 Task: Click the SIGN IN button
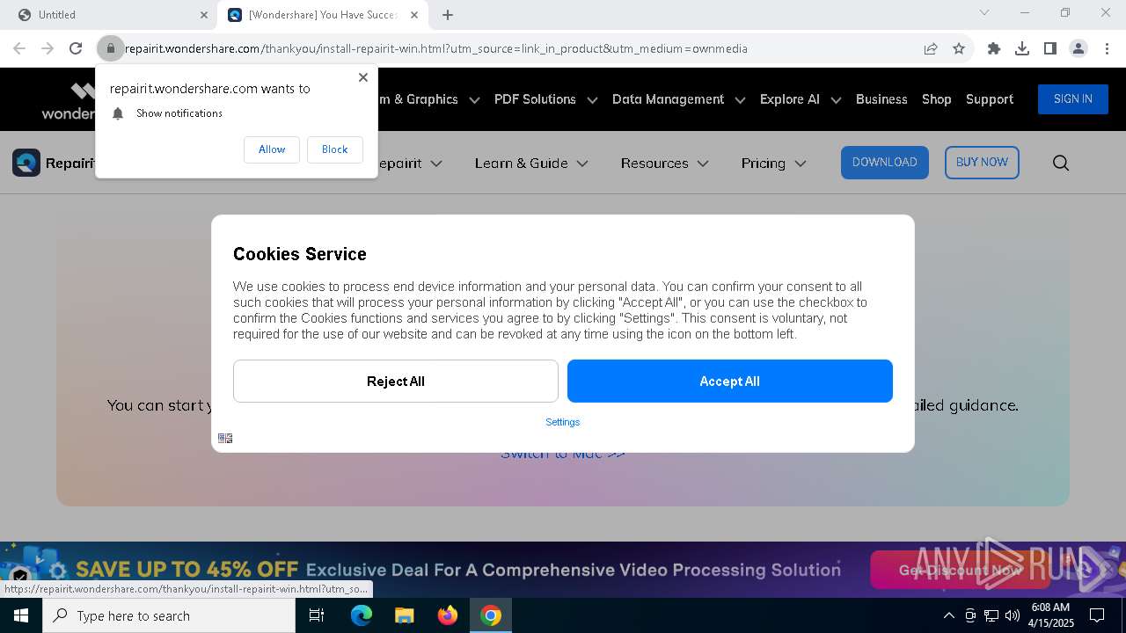(1073, 99)
